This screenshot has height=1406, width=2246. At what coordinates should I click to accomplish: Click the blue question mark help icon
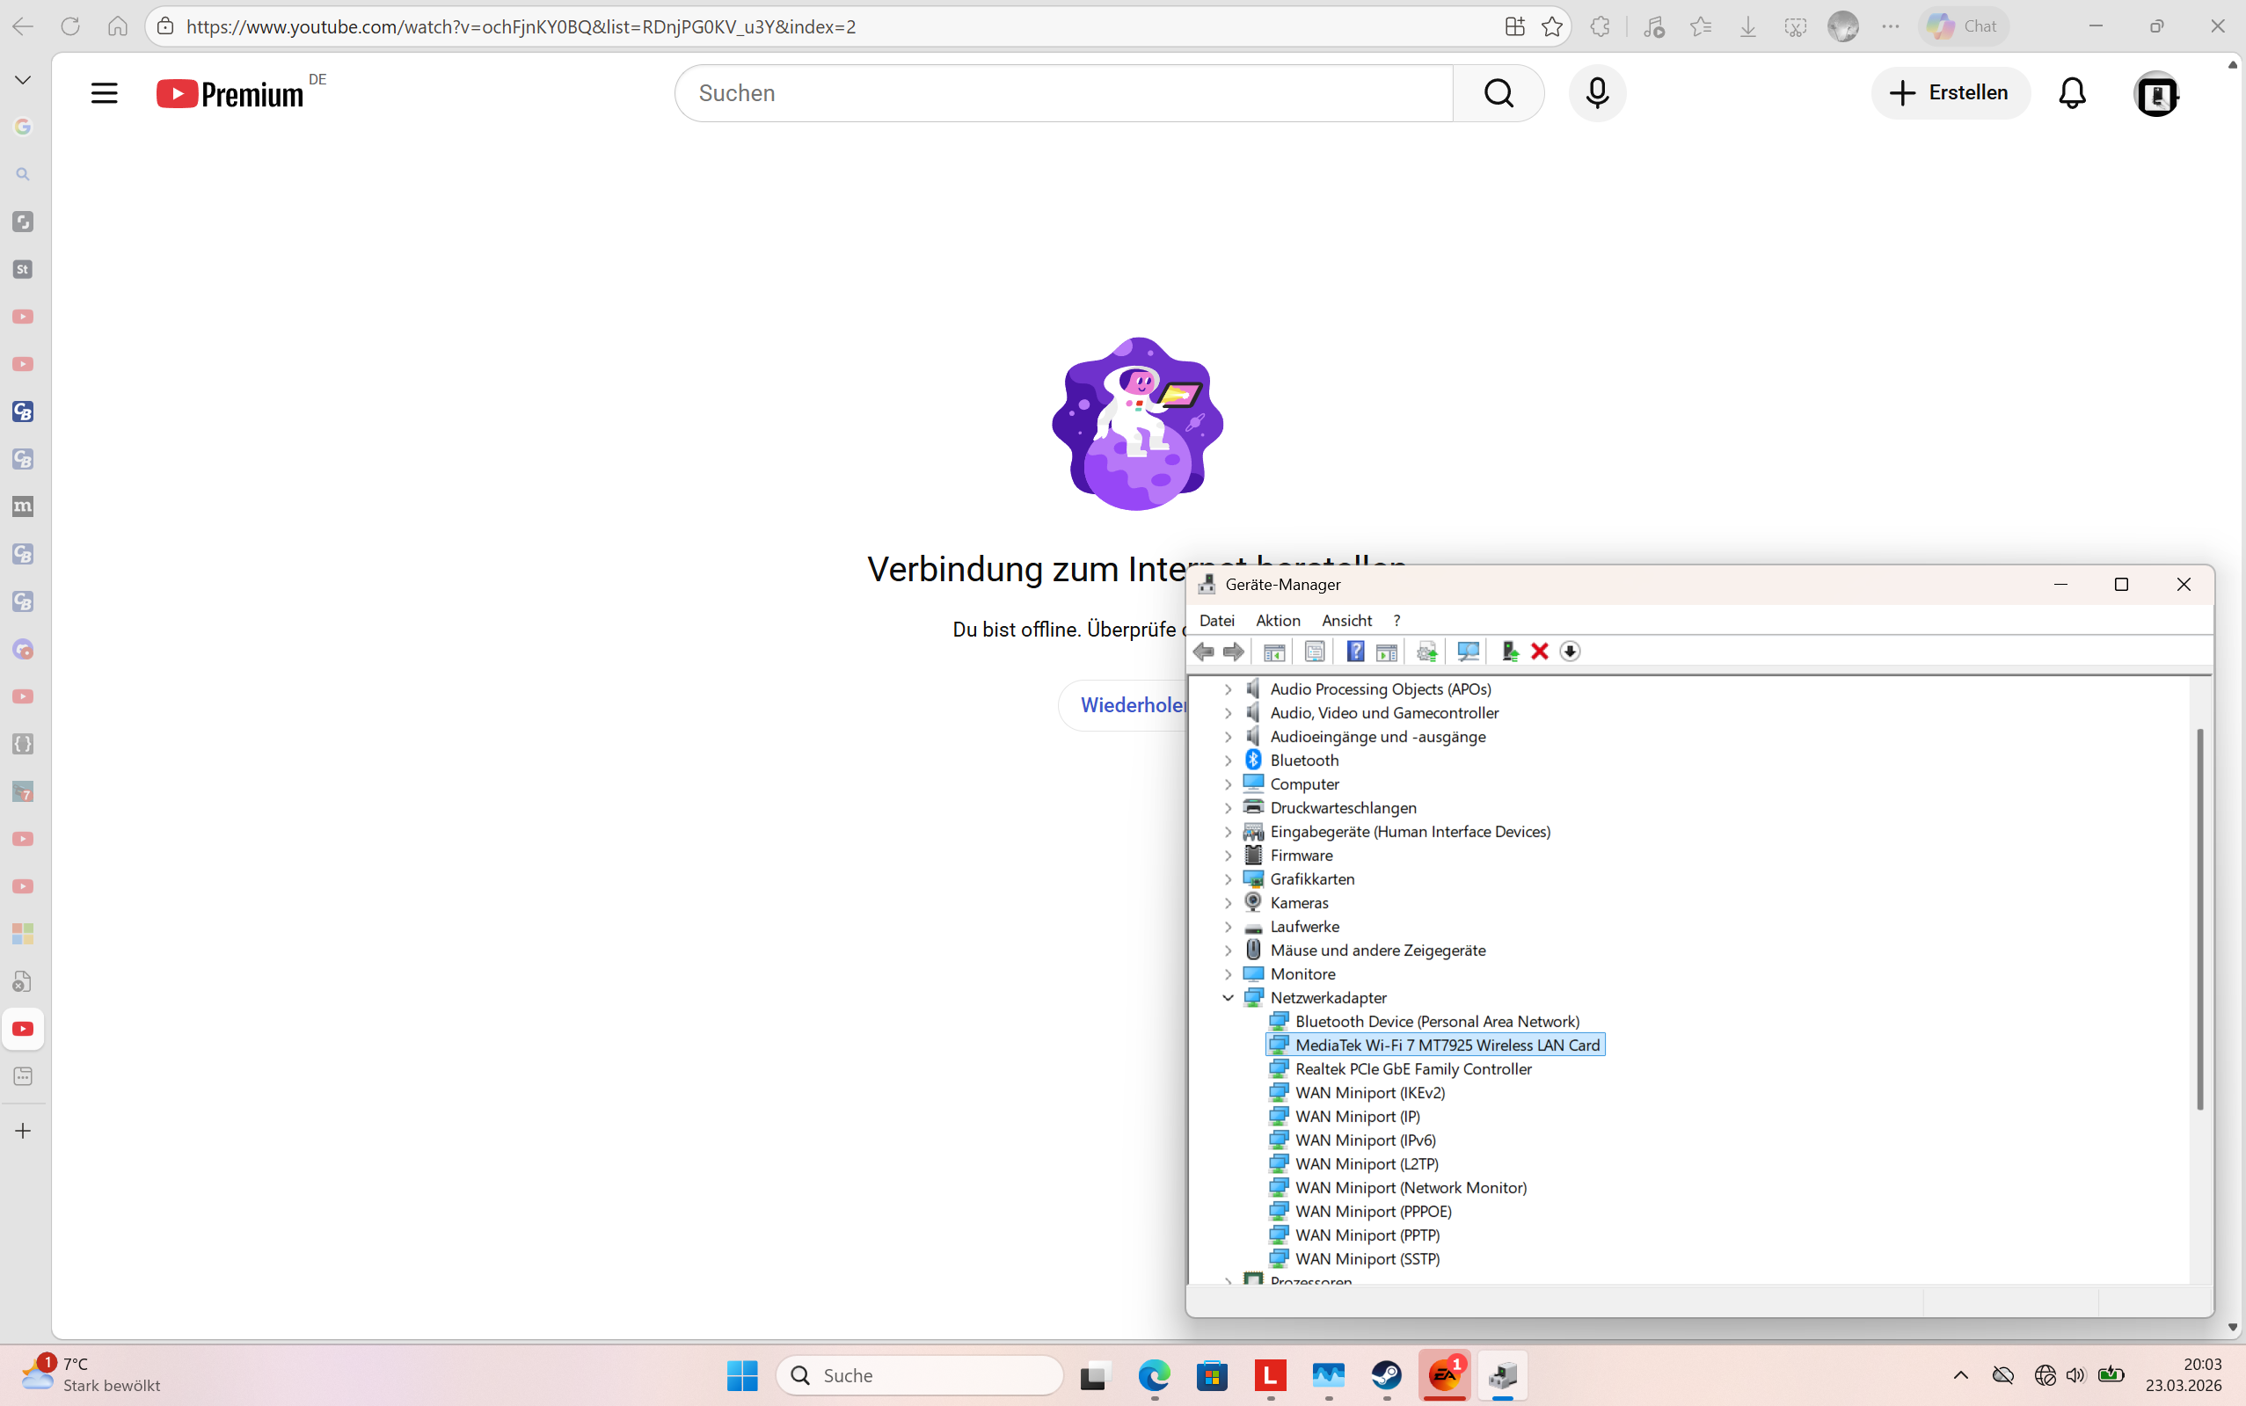[x=1355, y=651]
